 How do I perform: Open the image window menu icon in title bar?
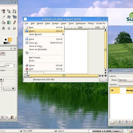[x=25, y=19]
